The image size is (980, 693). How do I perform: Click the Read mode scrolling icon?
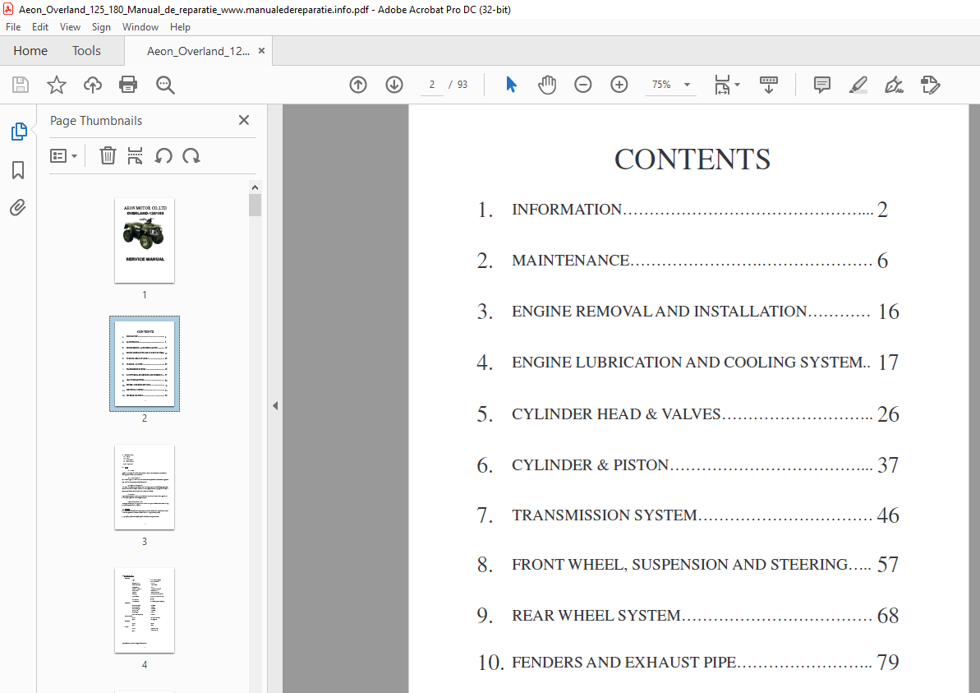pos(769,85)
